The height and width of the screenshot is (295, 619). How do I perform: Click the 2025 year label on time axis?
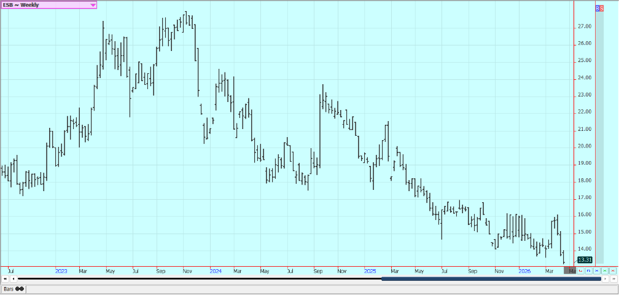click(x=370, y=270)
